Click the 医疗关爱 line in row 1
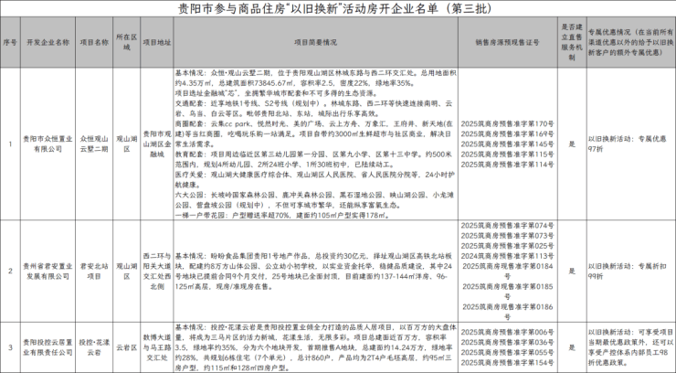Screen dimensions: 676x373 (x=315, y=179)
